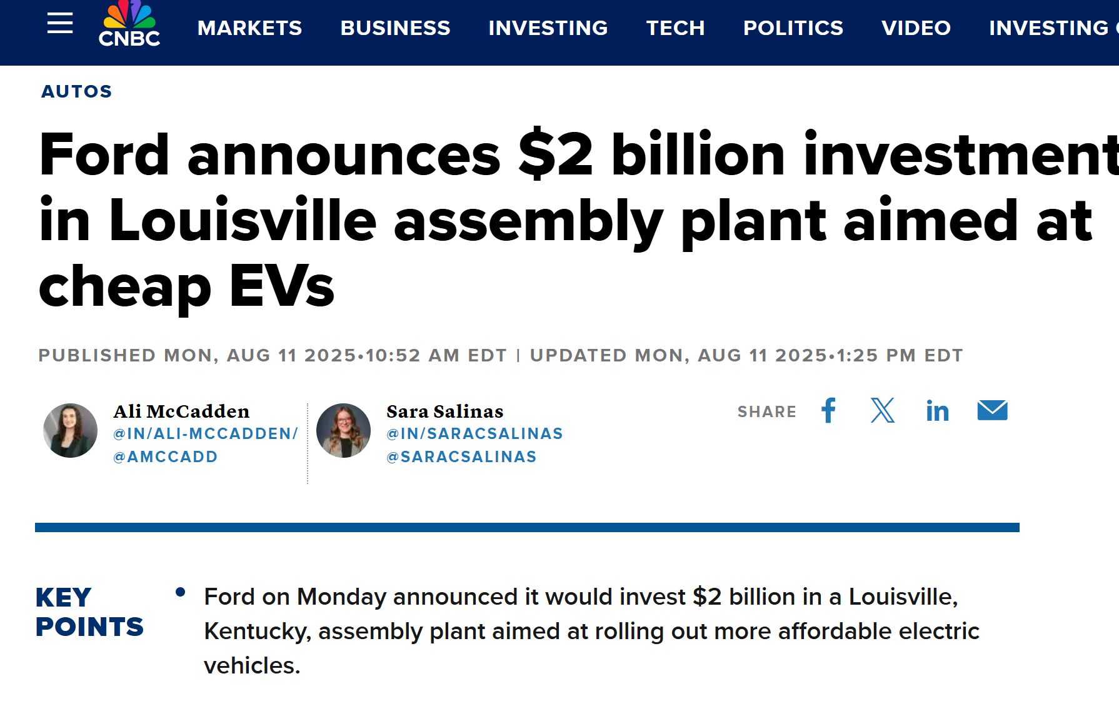The height and width of the screenshot is (716, 1119).
Task: Visit @IN/ALI-MCCADDEN/ LinkedIn profile link
Action: coord(206,434)
